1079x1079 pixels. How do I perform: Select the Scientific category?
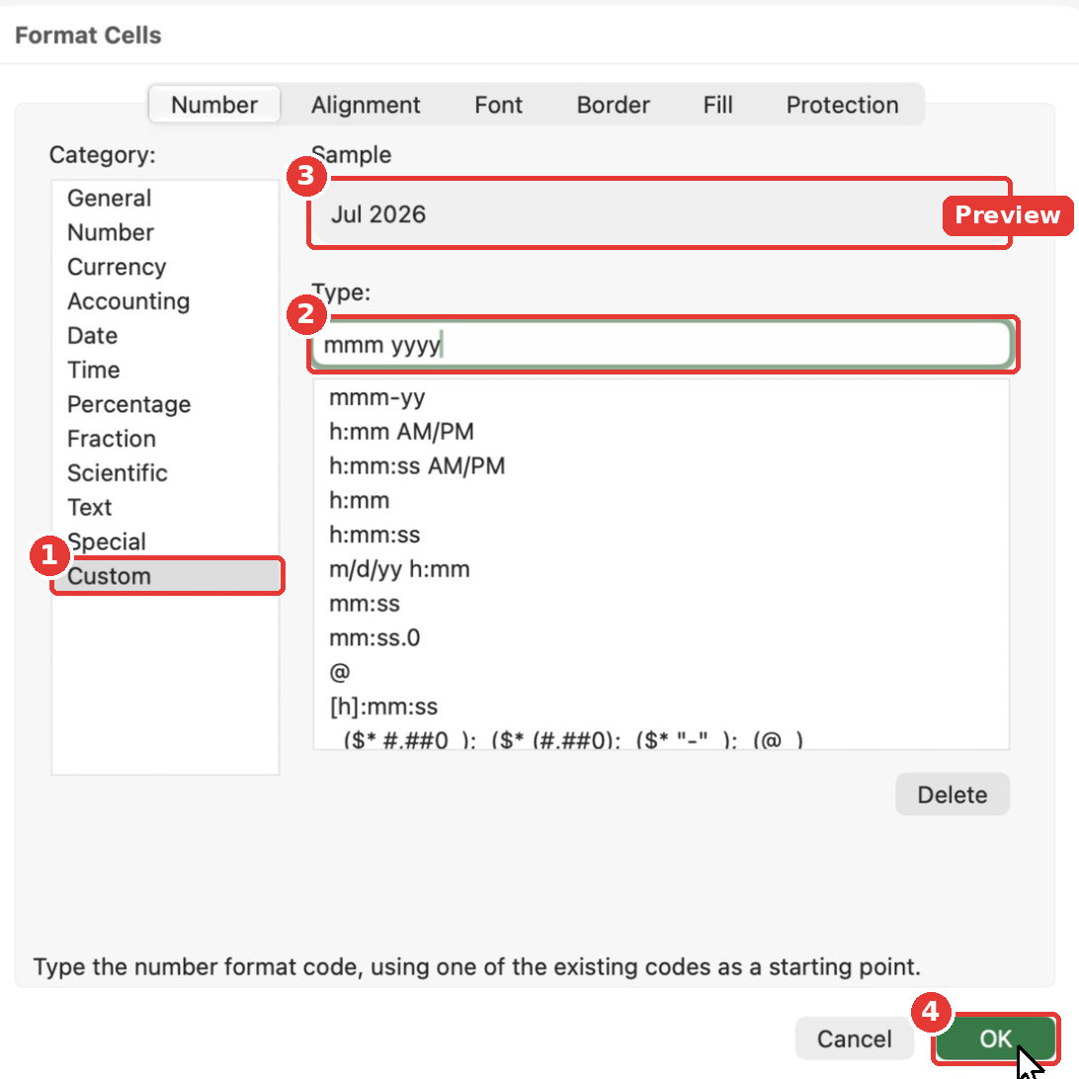pos(165,473)
